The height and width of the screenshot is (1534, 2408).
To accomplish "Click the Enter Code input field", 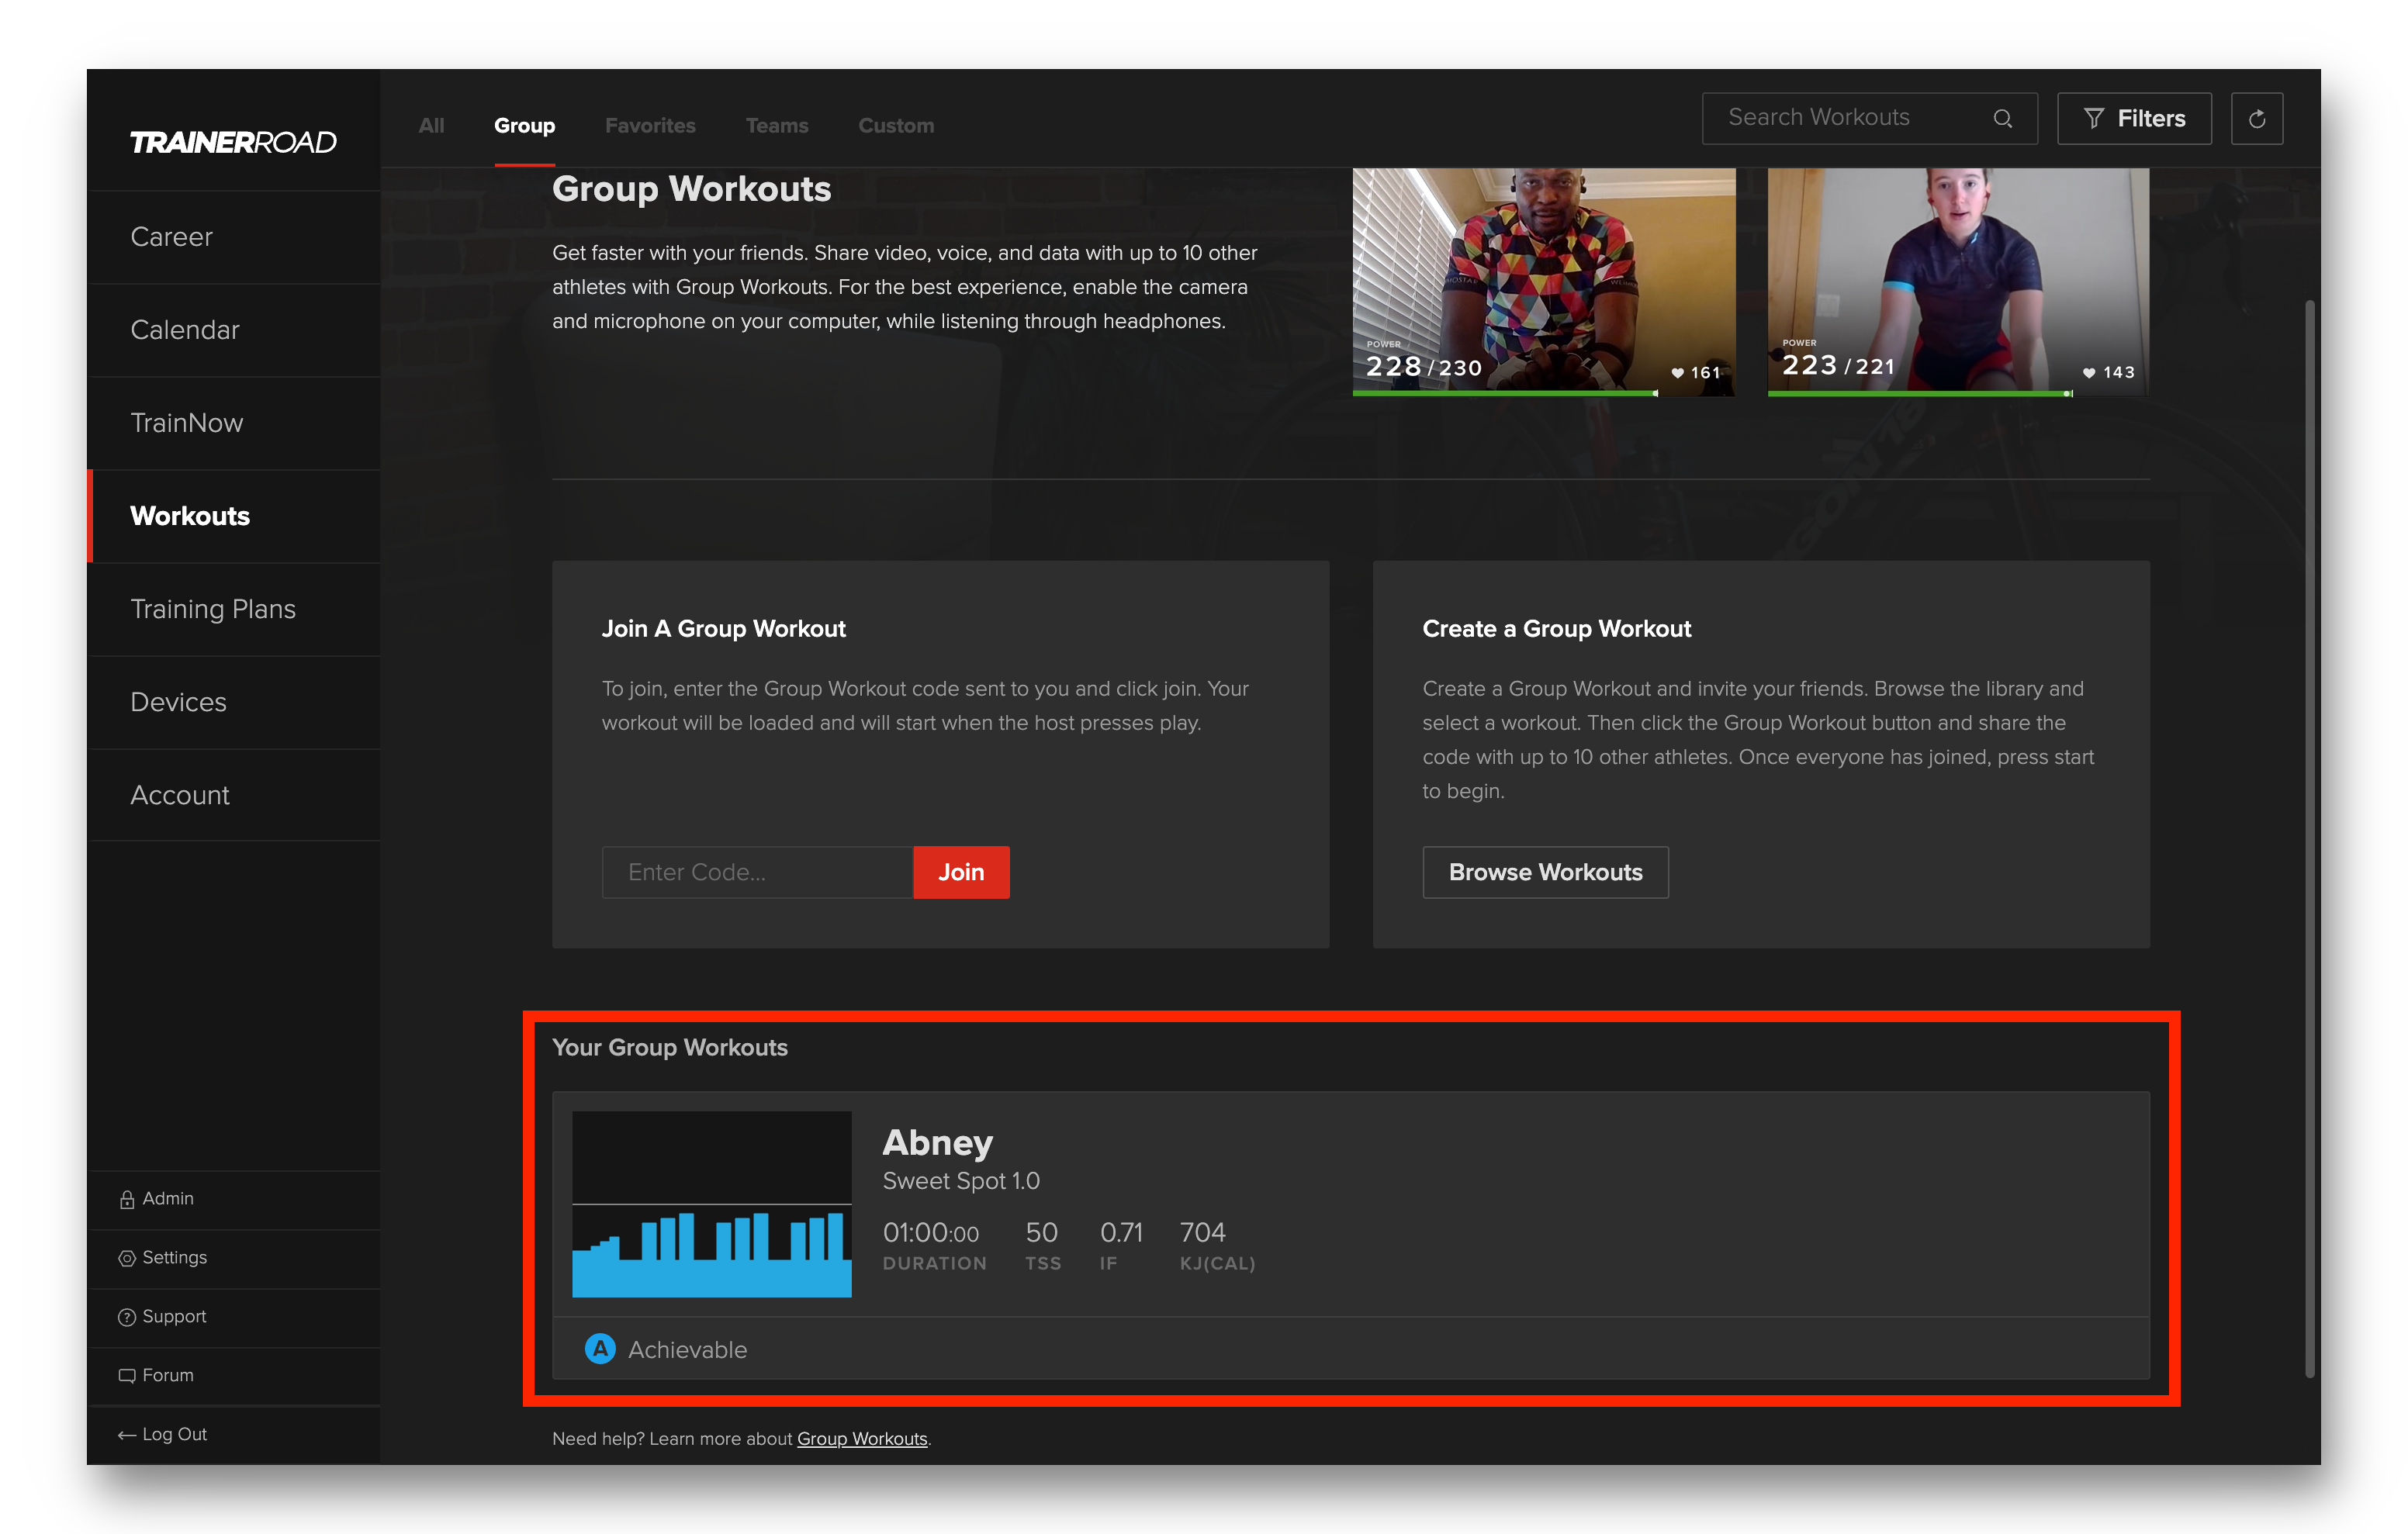I will (x=757, y=873).
